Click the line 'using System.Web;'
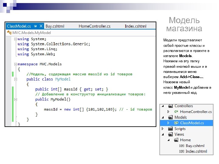Screen dimensions: 219x164 pyautogui.click(x=36, y=54)
